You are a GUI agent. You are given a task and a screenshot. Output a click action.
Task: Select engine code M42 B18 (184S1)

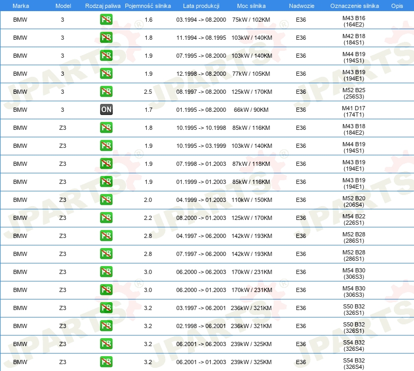click(x=354, y=39)
